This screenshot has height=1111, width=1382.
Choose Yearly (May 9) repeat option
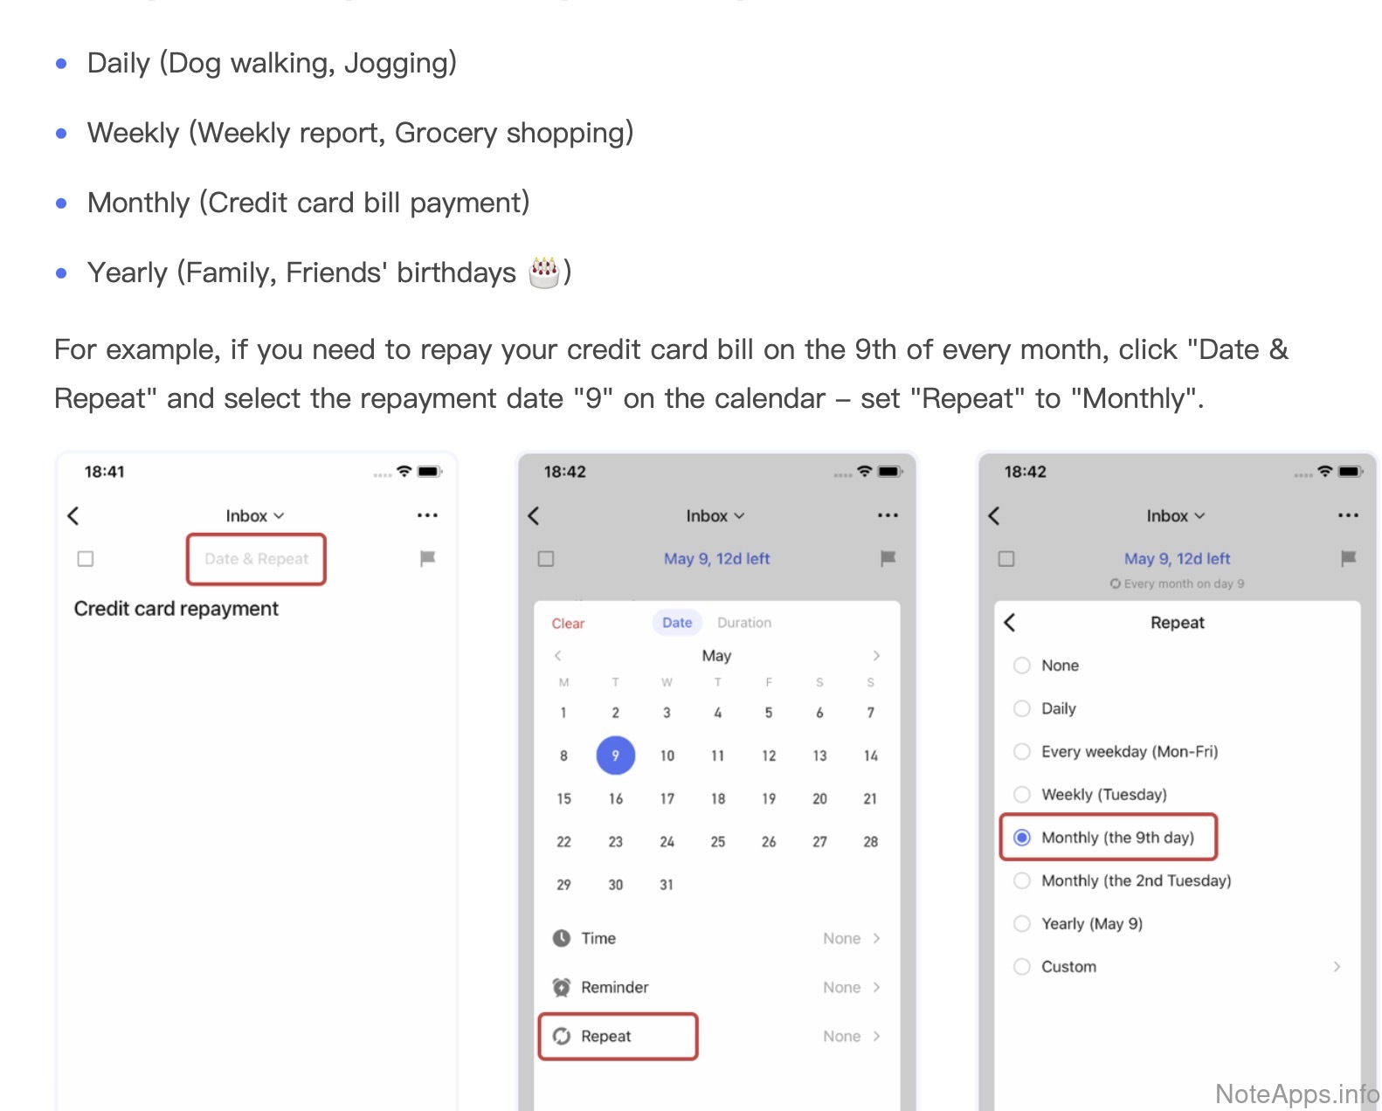coord(1022,924)
